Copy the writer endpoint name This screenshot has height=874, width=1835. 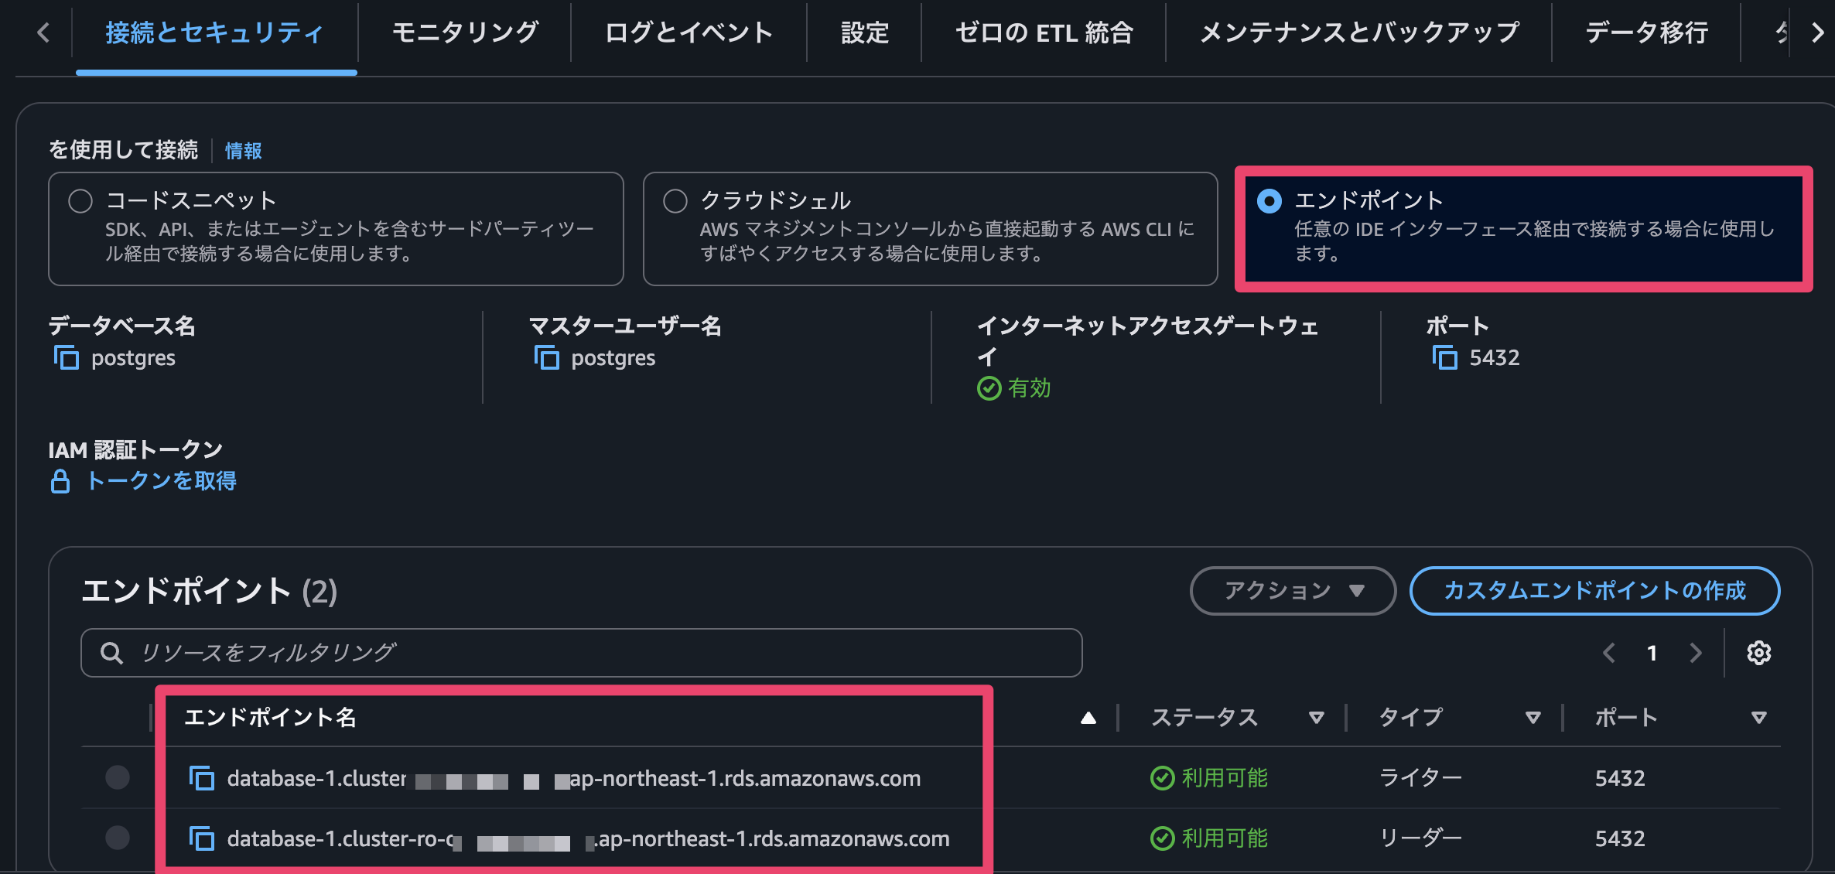tap(203, 779)
